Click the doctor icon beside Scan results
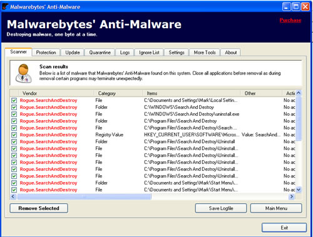This screenshot has width=313, height=237. point(24,73)
